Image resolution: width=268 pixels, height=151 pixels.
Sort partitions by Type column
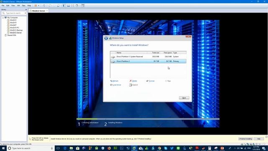point(179,53)
